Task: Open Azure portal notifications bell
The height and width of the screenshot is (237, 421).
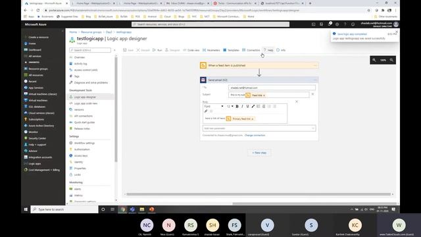Action: click(x=330, y=24)
